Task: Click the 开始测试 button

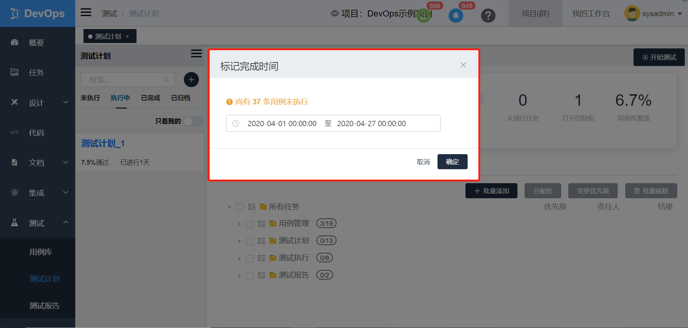Action: tap(659, 57)
